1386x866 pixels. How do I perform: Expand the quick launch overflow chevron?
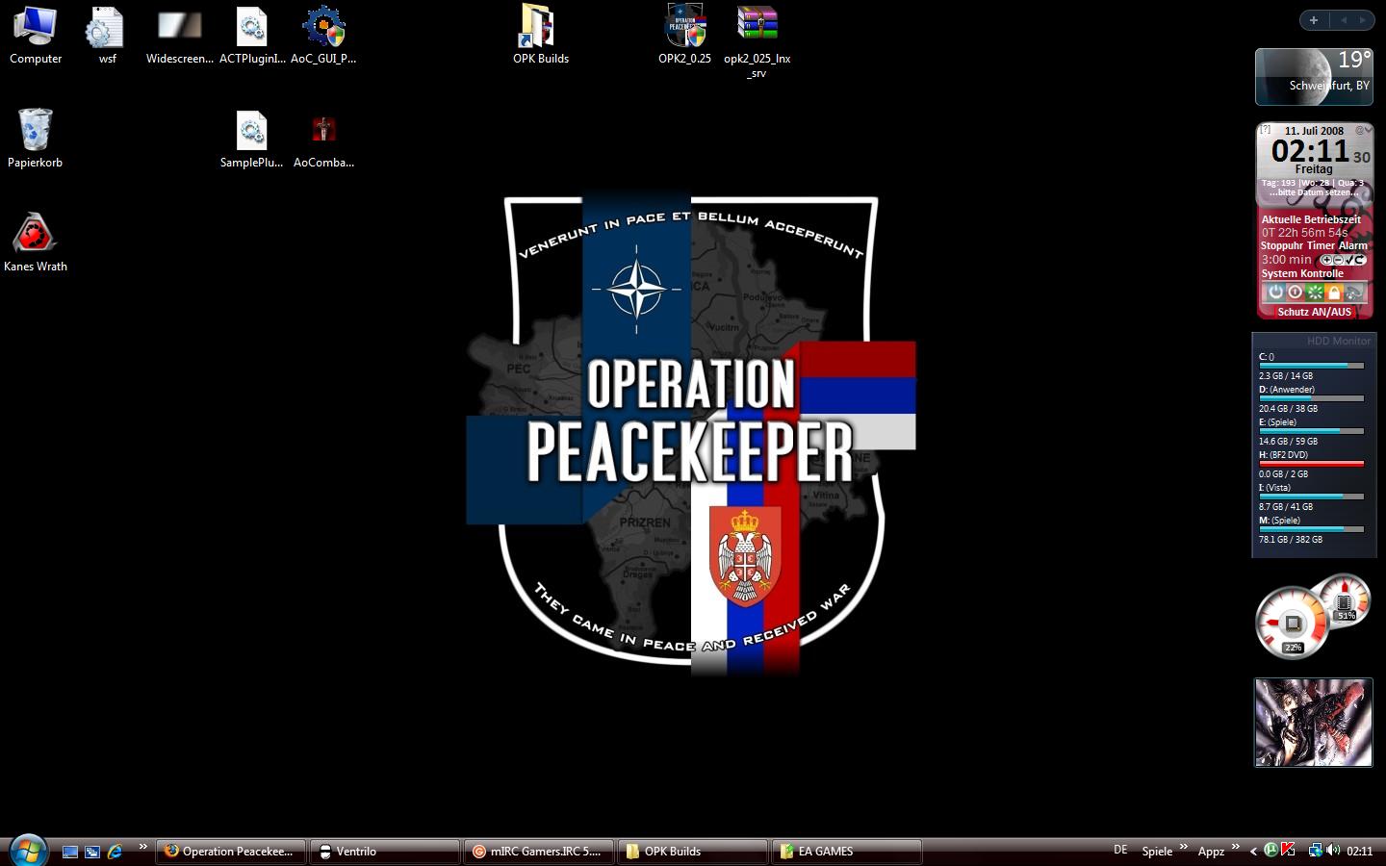(142, 847)
